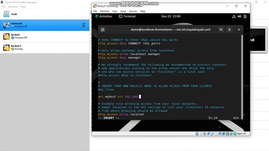269x151 pixels.
Task: Click the optical disk icon in VM status bar
Action: tap(201, 133)
